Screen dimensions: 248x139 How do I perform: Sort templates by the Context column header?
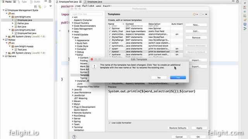tap(136, 24)
